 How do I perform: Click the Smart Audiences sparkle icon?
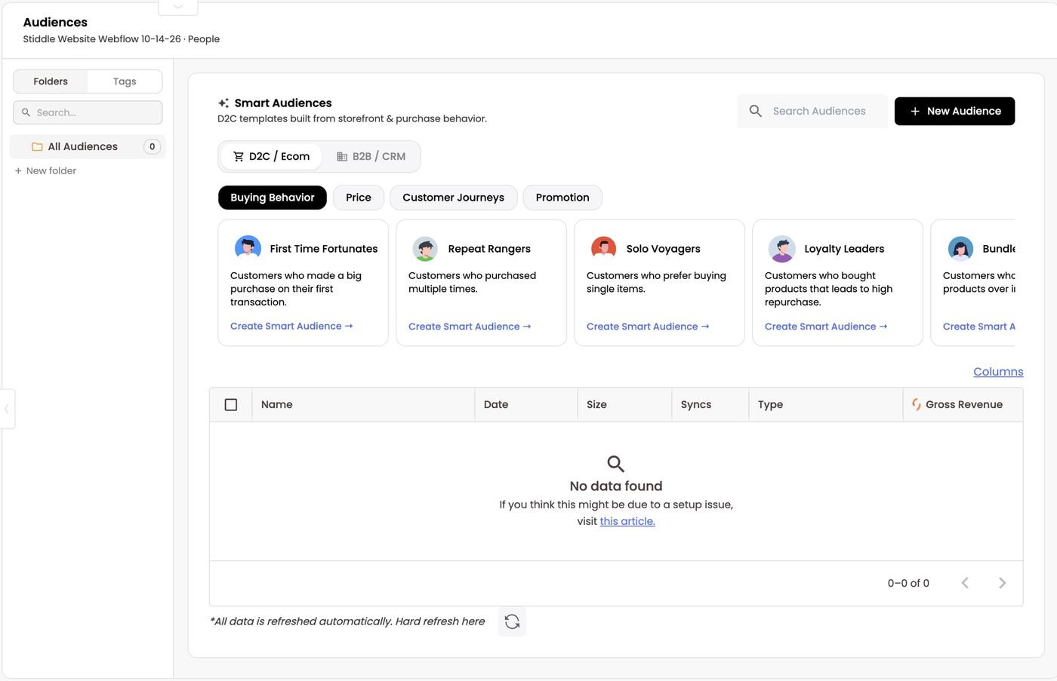point(223,103)
